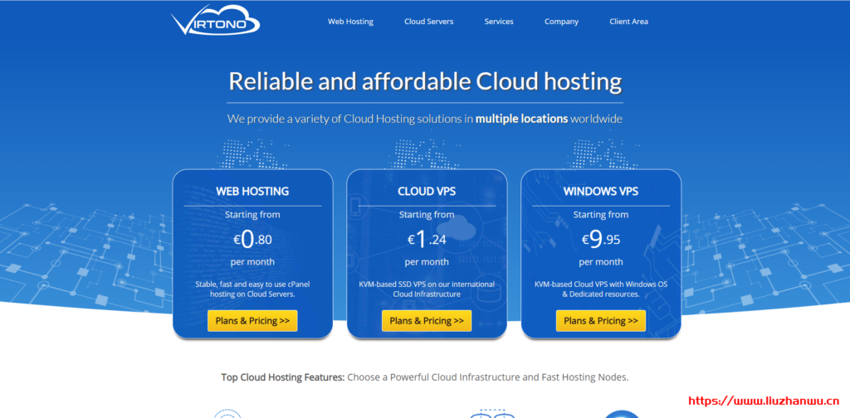
Task: Click the WEB HOSTING card heading
Action: [252, 191]
